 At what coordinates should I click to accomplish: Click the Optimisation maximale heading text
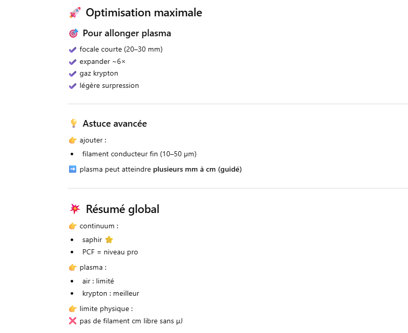(144, 13)
